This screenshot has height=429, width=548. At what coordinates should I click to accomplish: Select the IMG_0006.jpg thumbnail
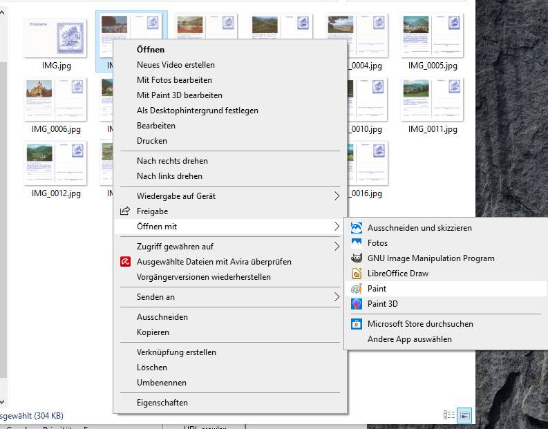[56, 100]
